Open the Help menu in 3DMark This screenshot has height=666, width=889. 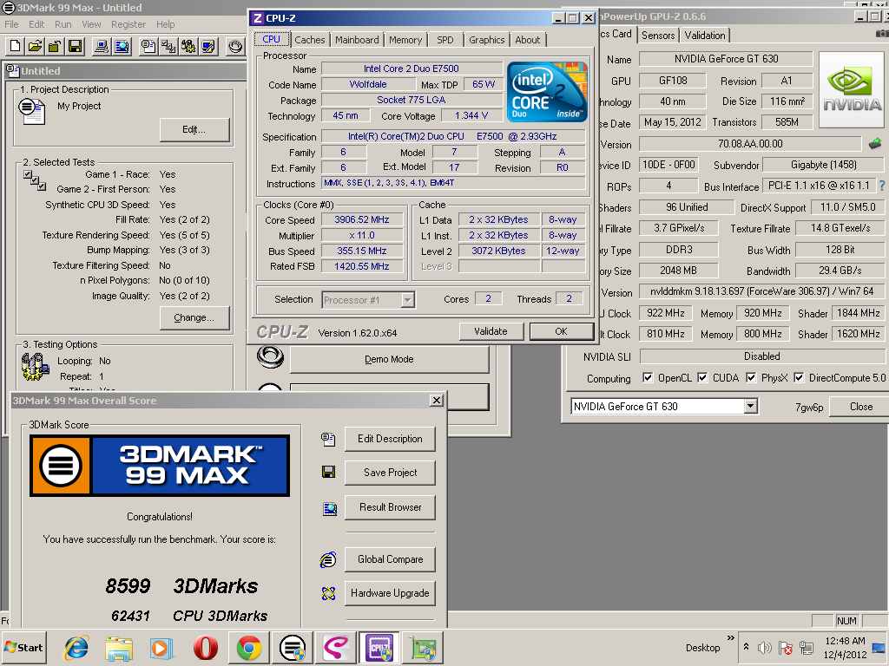(x=166, y=24)
